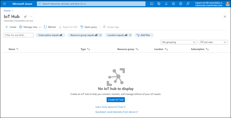Show the notifications bell panel

point(166,4)
